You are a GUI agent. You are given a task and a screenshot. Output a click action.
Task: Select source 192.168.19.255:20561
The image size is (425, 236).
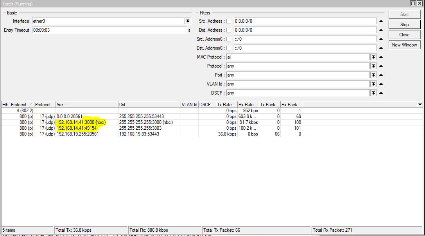(x=87, y=134)
